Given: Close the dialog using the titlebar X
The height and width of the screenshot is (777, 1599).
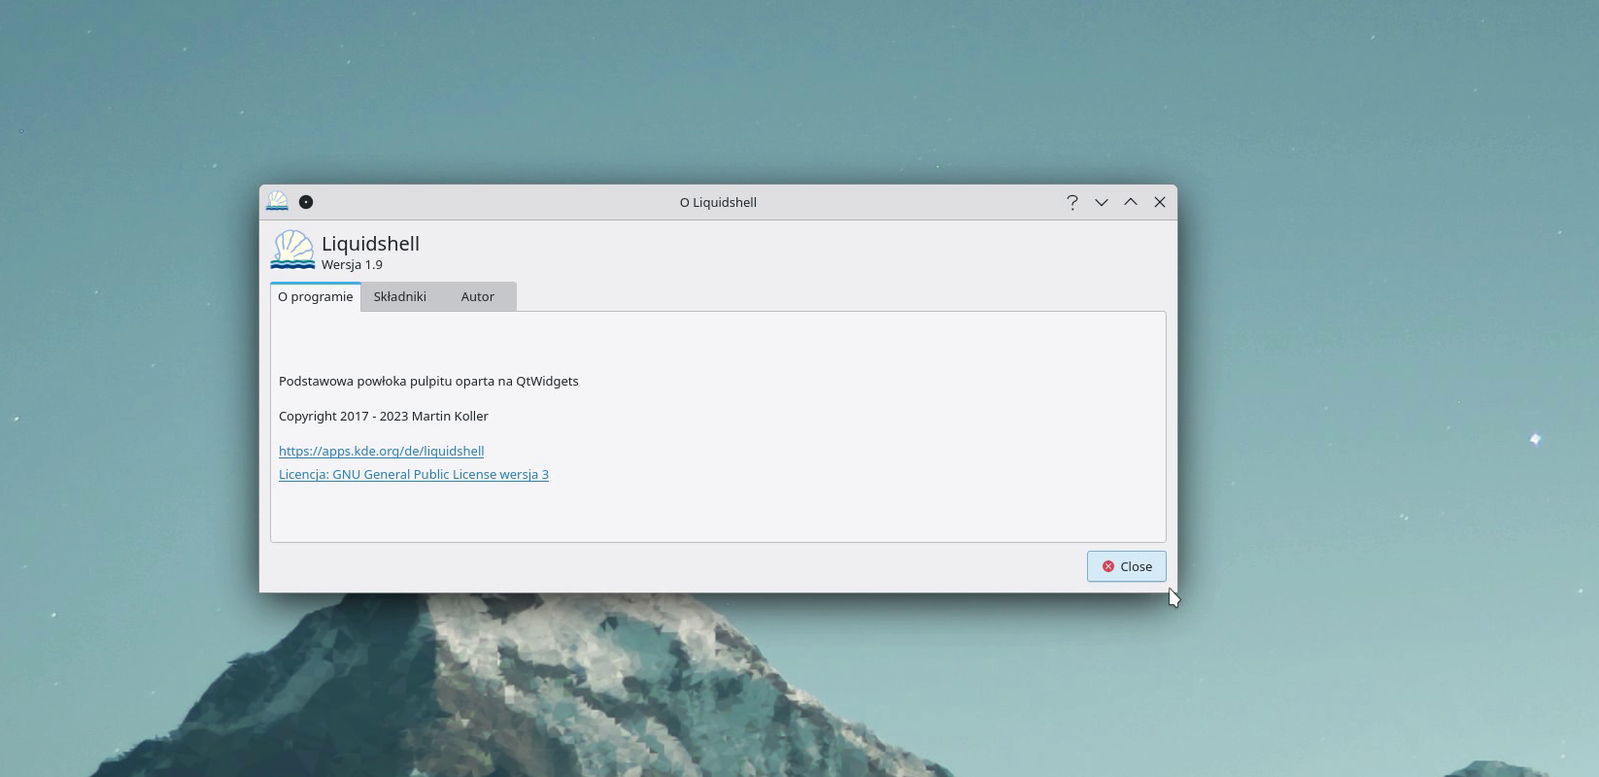Looking at the screenshot, I should (1160, 202).
